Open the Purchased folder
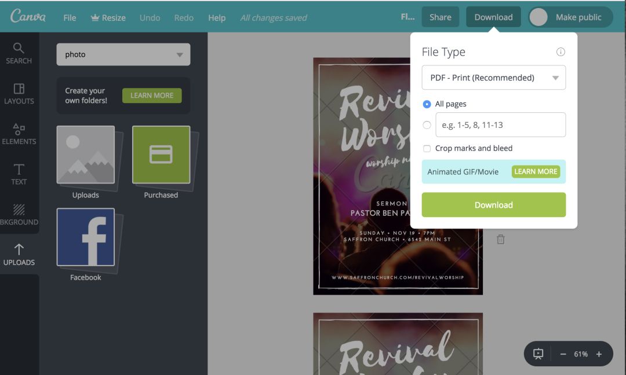Image resolution: width=626 pixels, height=375 pixels. (x=161, y=155)
